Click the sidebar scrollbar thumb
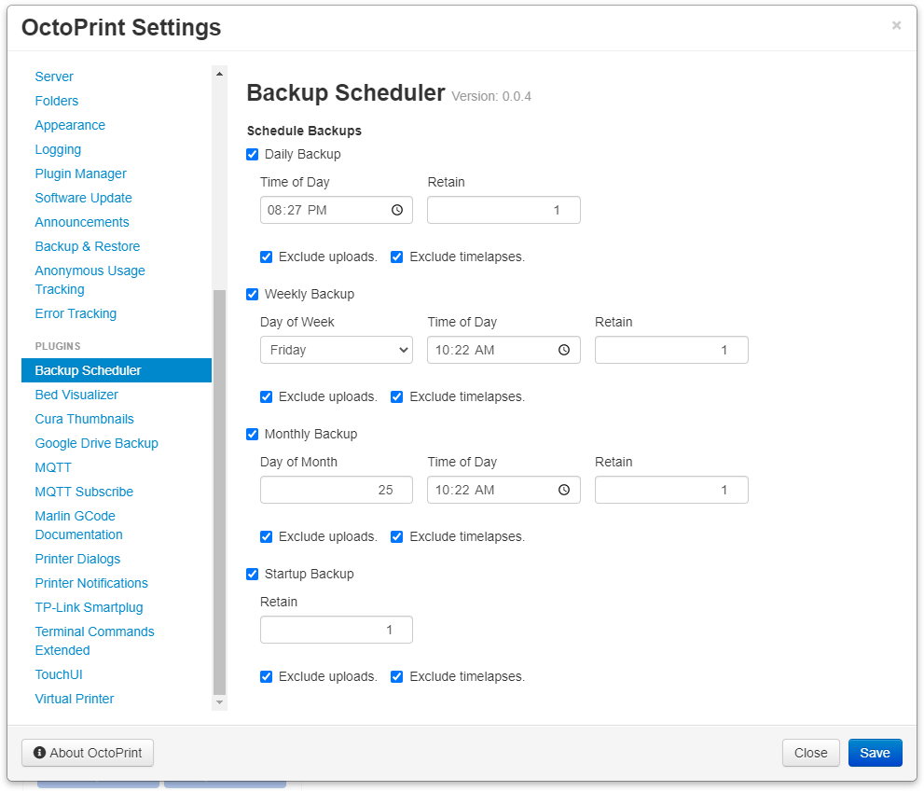 coord(220,493)
